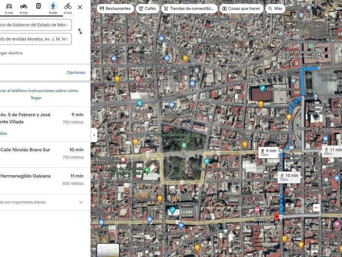Image resolution: width=342 pixels, height=257 pixels.
Task: Click the Teatro Morelos map pin
Action: tap(263, 89)
